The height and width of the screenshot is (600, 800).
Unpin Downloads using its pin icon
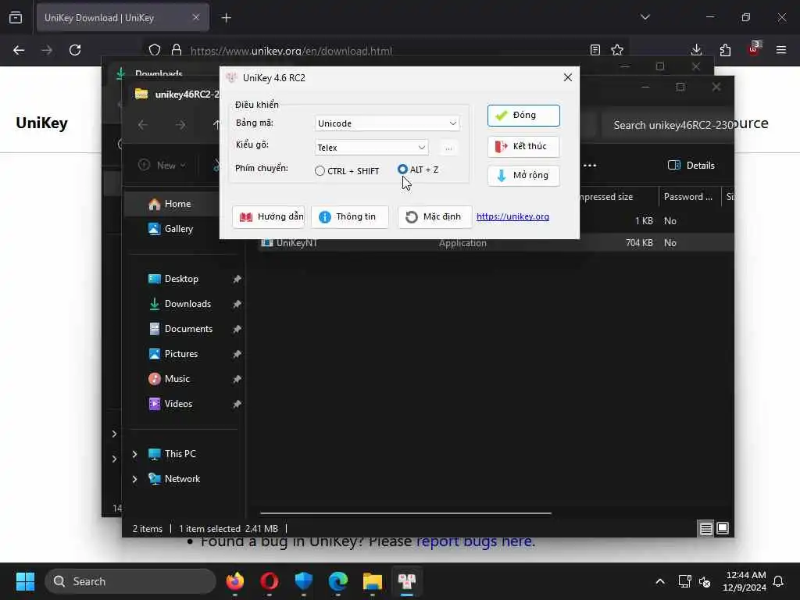tap(237, 304)
